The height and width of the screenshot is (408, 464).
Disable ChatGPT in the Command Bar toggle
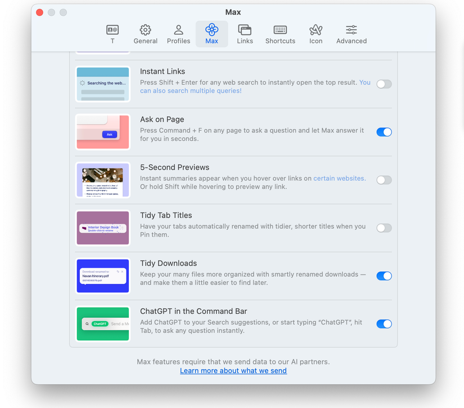point(384,324)
